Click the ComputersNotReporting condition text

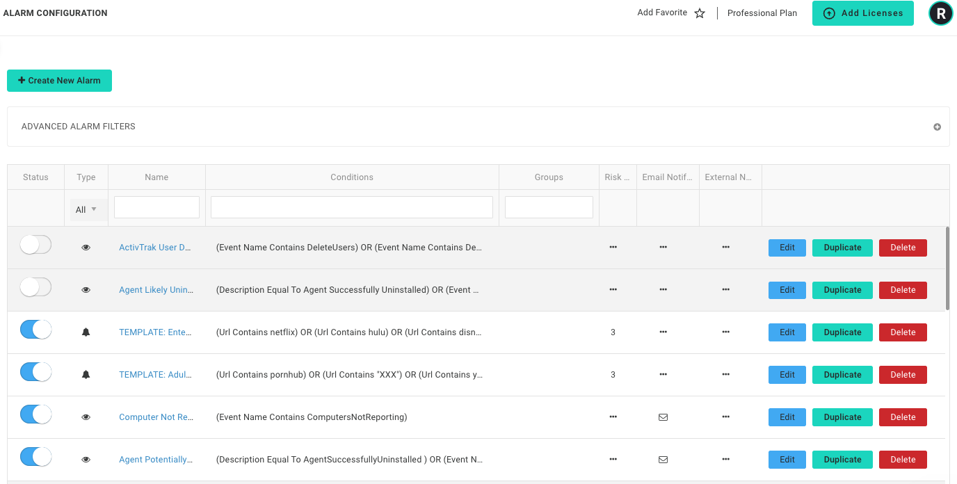[312, 417]
